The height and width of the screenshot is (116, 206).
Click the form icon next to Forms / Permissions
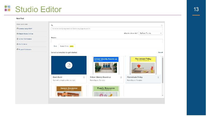(17, 39)
